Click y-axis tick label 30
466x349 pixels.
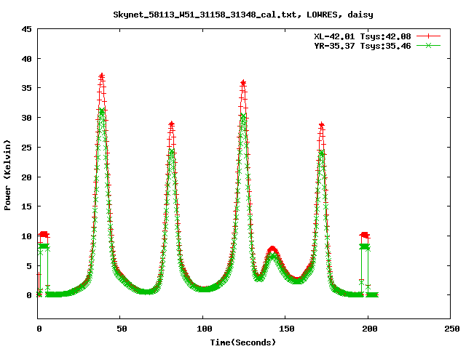tap(26, 118)
